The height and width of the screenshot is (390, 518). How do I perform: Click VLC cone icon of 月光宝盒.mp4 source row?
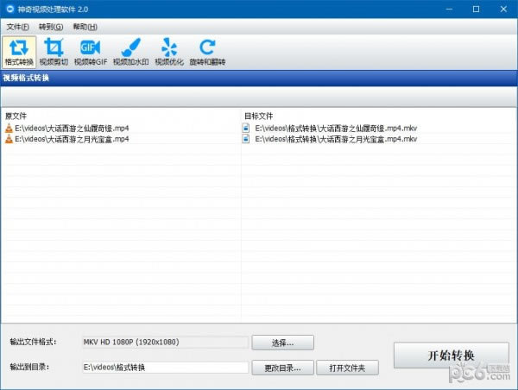coord(9,139)
